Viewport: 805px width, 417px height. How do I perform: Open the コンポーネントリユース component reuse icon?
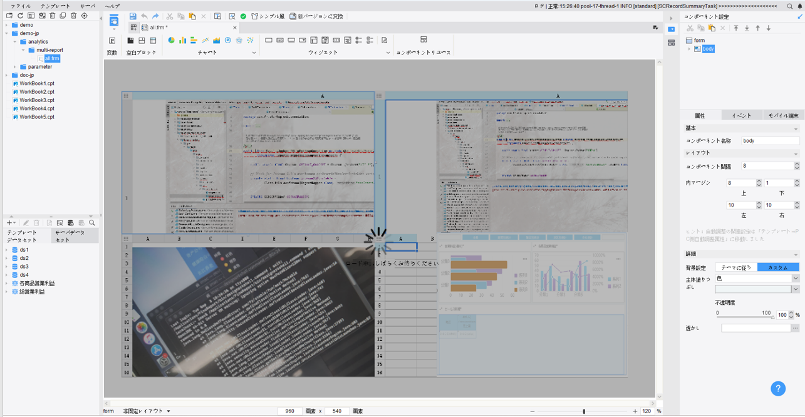click(423, 40)
